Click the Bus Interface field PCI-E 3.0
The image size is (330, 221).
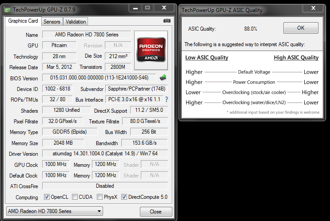134,99
